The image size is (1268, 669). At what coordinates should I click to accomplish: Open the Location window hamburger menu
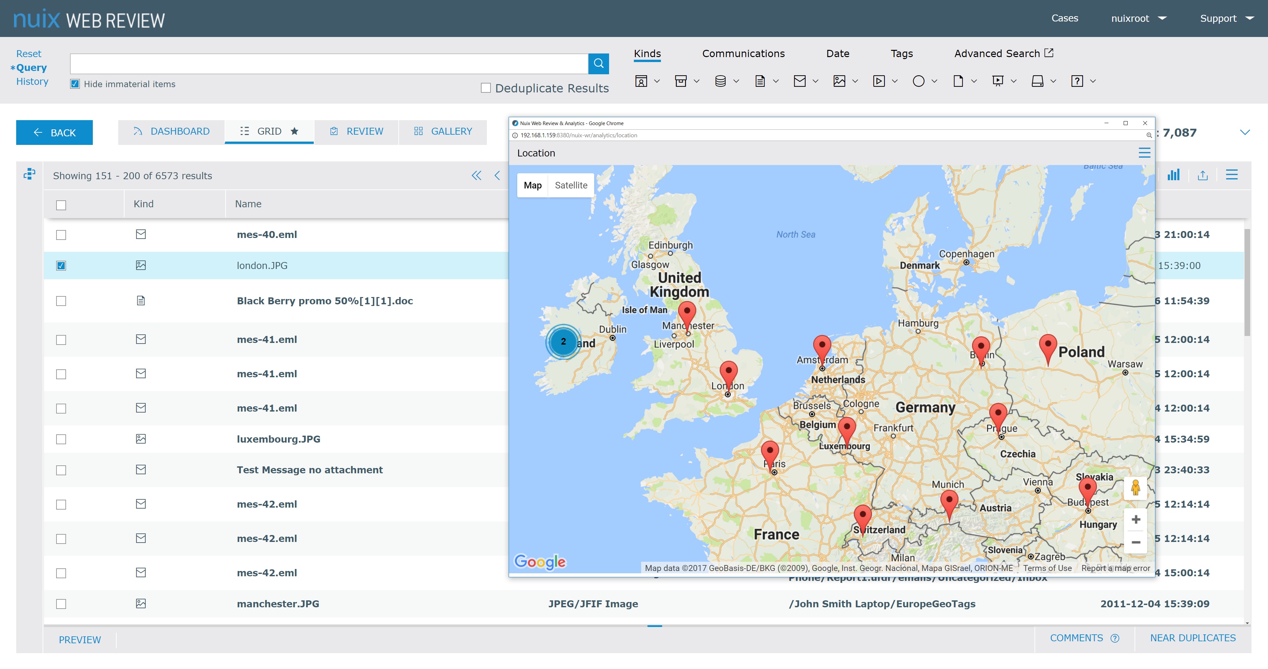pos(1144,153)
